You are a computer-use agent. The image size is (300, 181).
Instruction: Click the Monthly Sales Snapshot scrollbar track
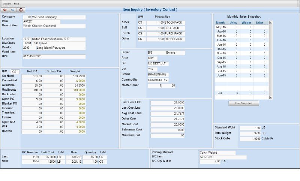[x=271, y=60]
